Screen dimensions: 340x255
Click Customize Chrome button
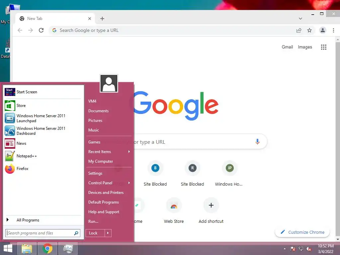click(302, 232)
